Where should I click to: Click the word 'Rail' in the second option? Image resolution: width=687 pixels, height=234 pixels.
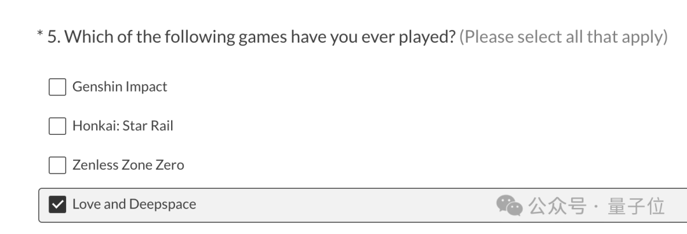tap(162, 126)
